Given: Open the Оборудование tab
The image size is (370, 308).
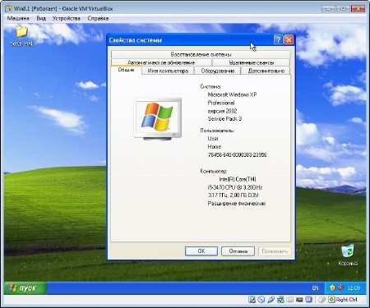Looking at the screenshot, I should (217, 71).
